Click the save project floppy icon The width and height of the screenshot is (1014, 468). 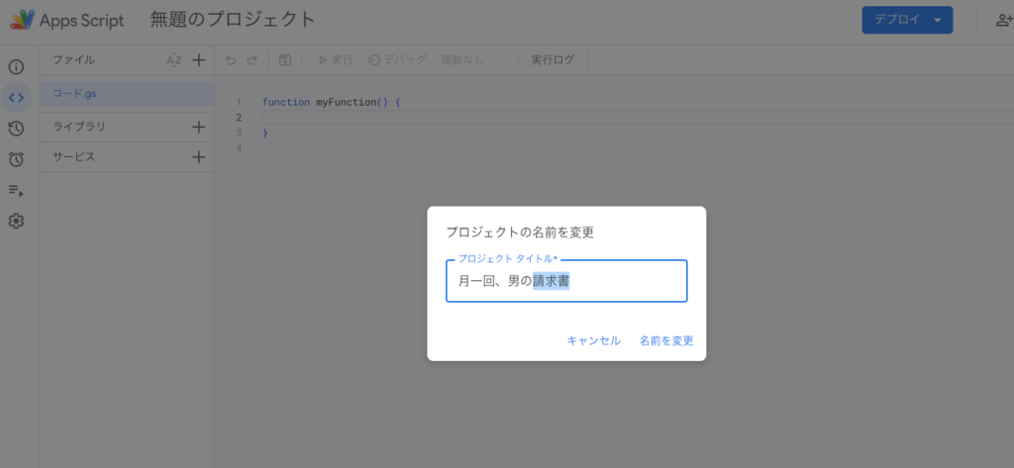(x=284, y=60)
